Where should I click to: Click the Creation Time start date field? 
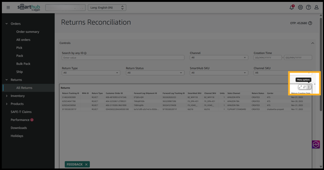(267, 58)
